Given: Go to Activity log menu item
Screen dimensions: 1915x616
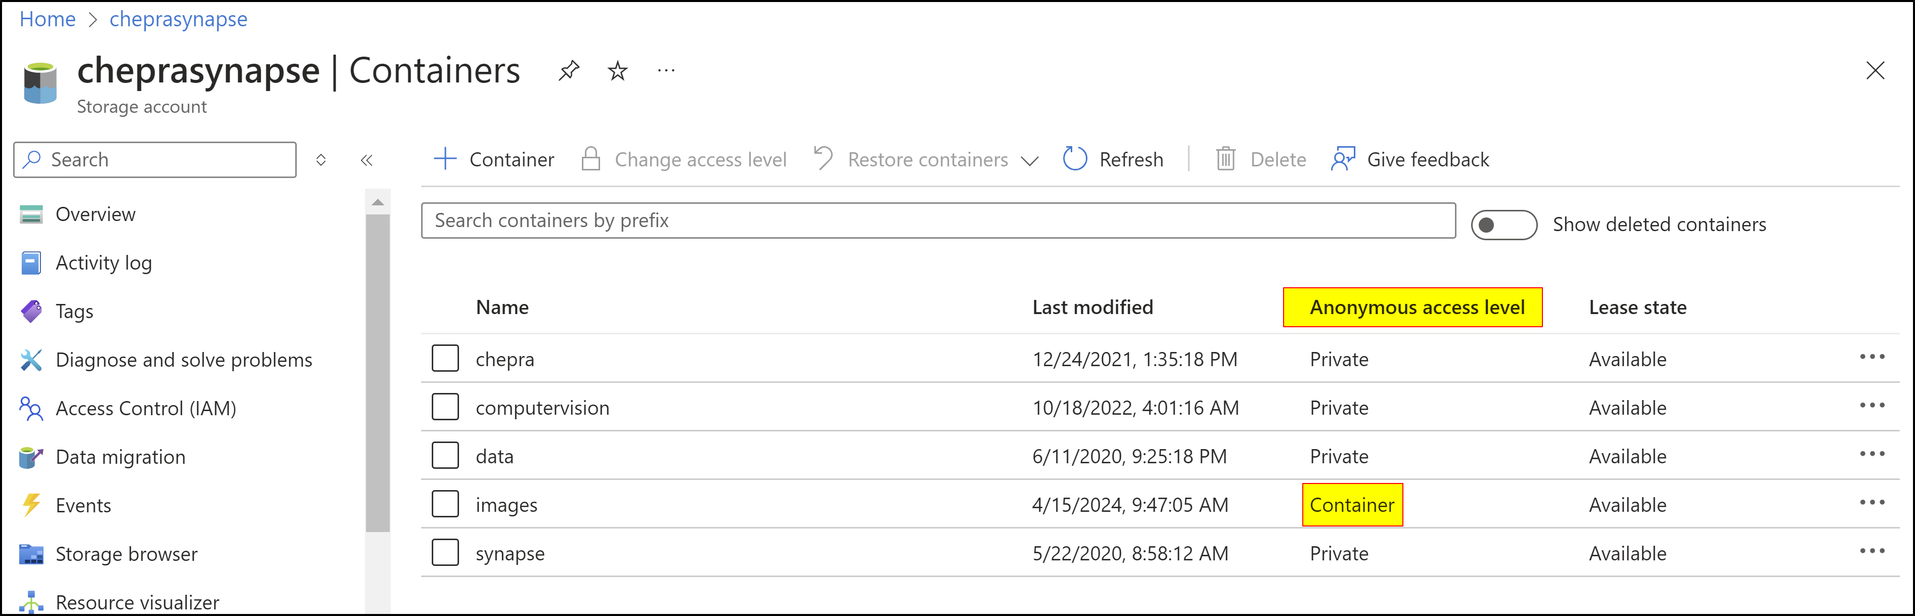Looking at the screenshot, I should [x=103, y=262].
